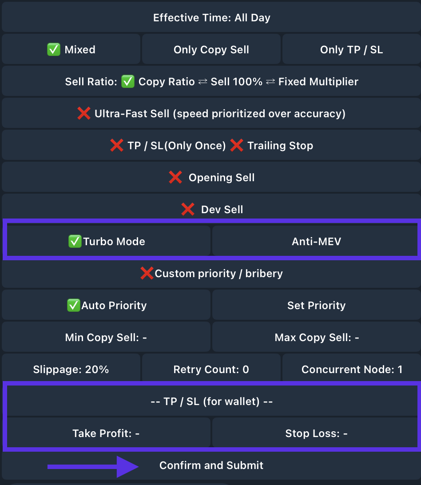Set the Max Copy Sell value
The height and width of the screenshot is (485, 421).
tap(316, 338)
